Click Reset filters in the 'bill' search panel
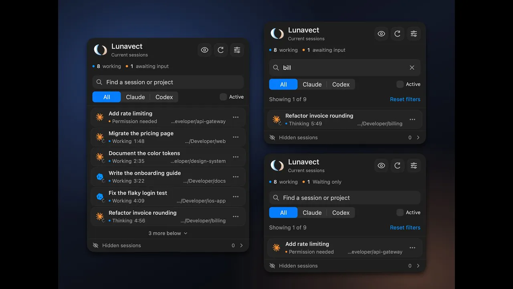 pos(405,99)
